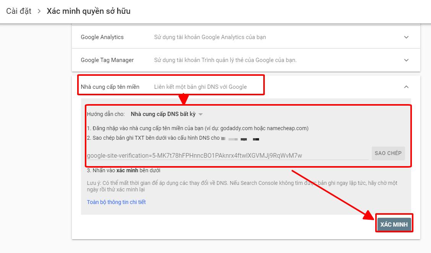The image size is (431, 253).
Task: Collapse the Nhà cung cấp tên miền section
Action: [x=406, y=87]
